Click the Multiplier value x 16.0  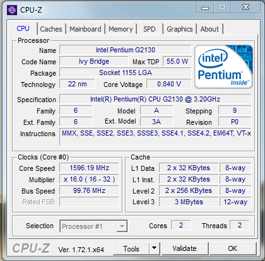click(x=89, y=179)
